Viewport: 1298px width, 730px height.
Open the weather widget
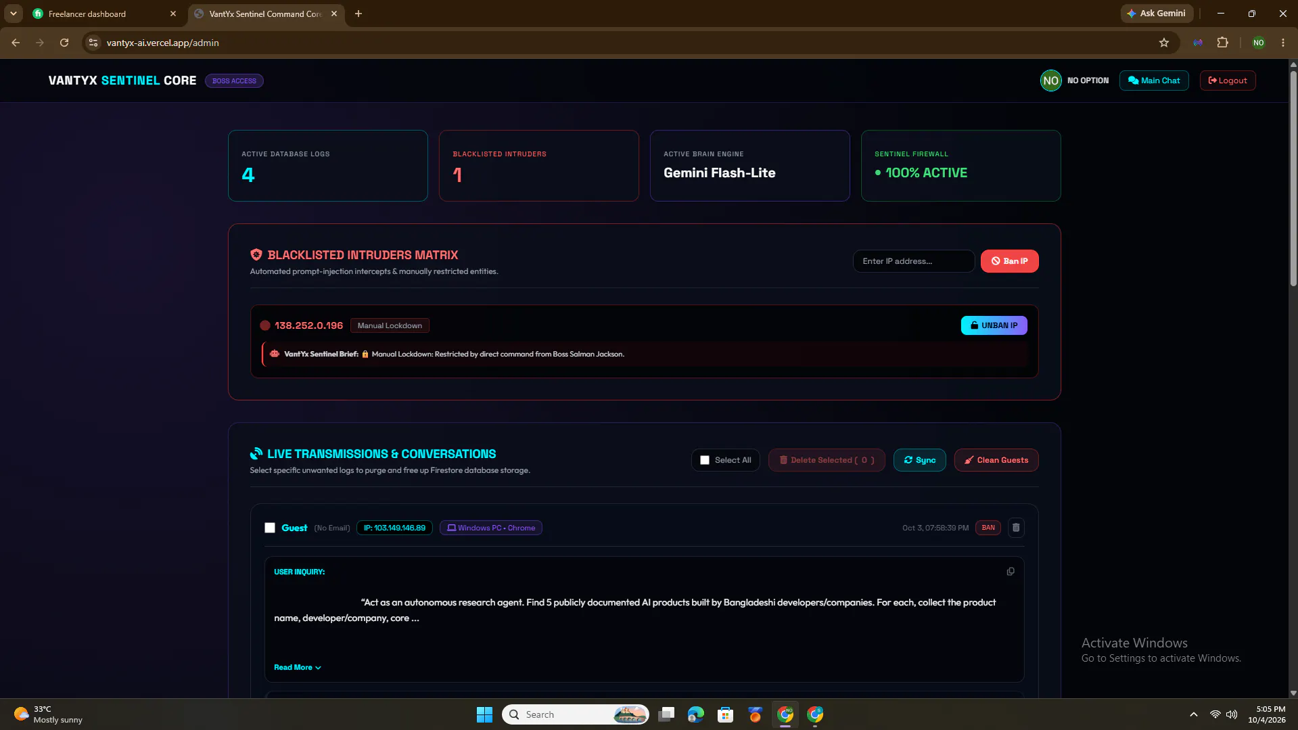(49, 714)
